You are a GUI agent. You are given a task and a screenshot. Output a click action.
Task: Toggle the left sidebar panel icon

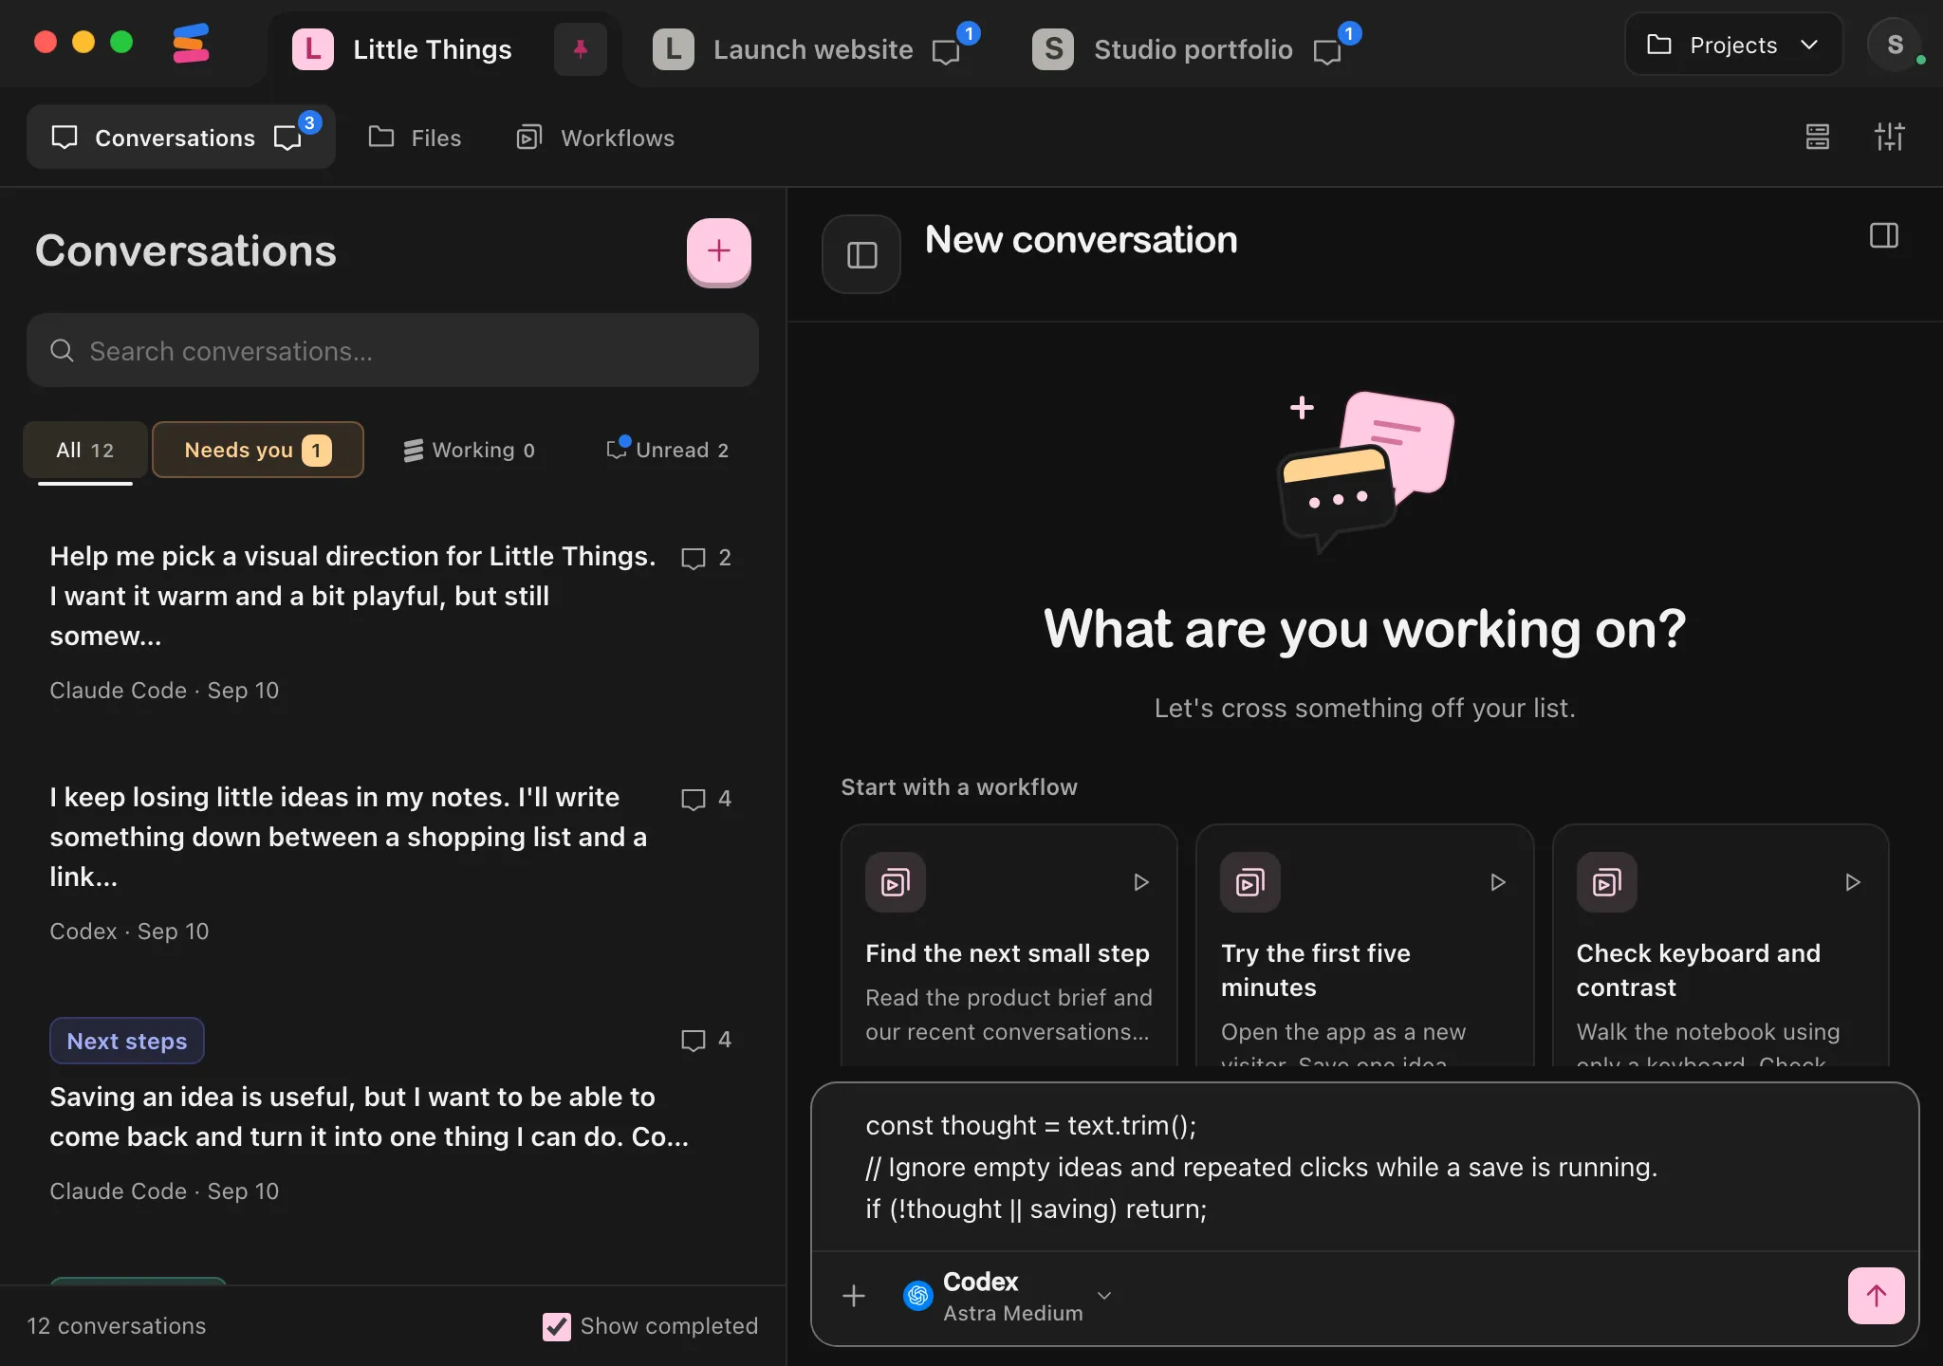pos(861,254)
